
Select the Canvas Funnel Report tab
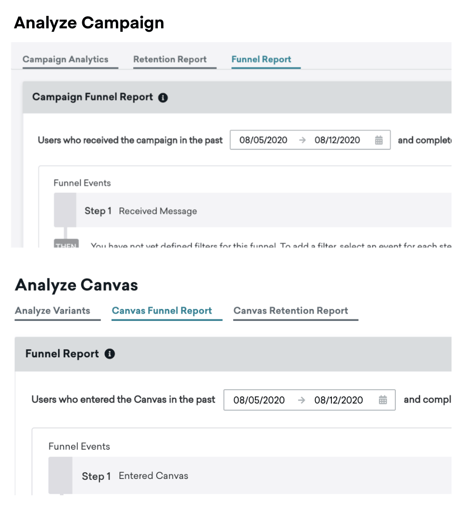pos(162,311)
